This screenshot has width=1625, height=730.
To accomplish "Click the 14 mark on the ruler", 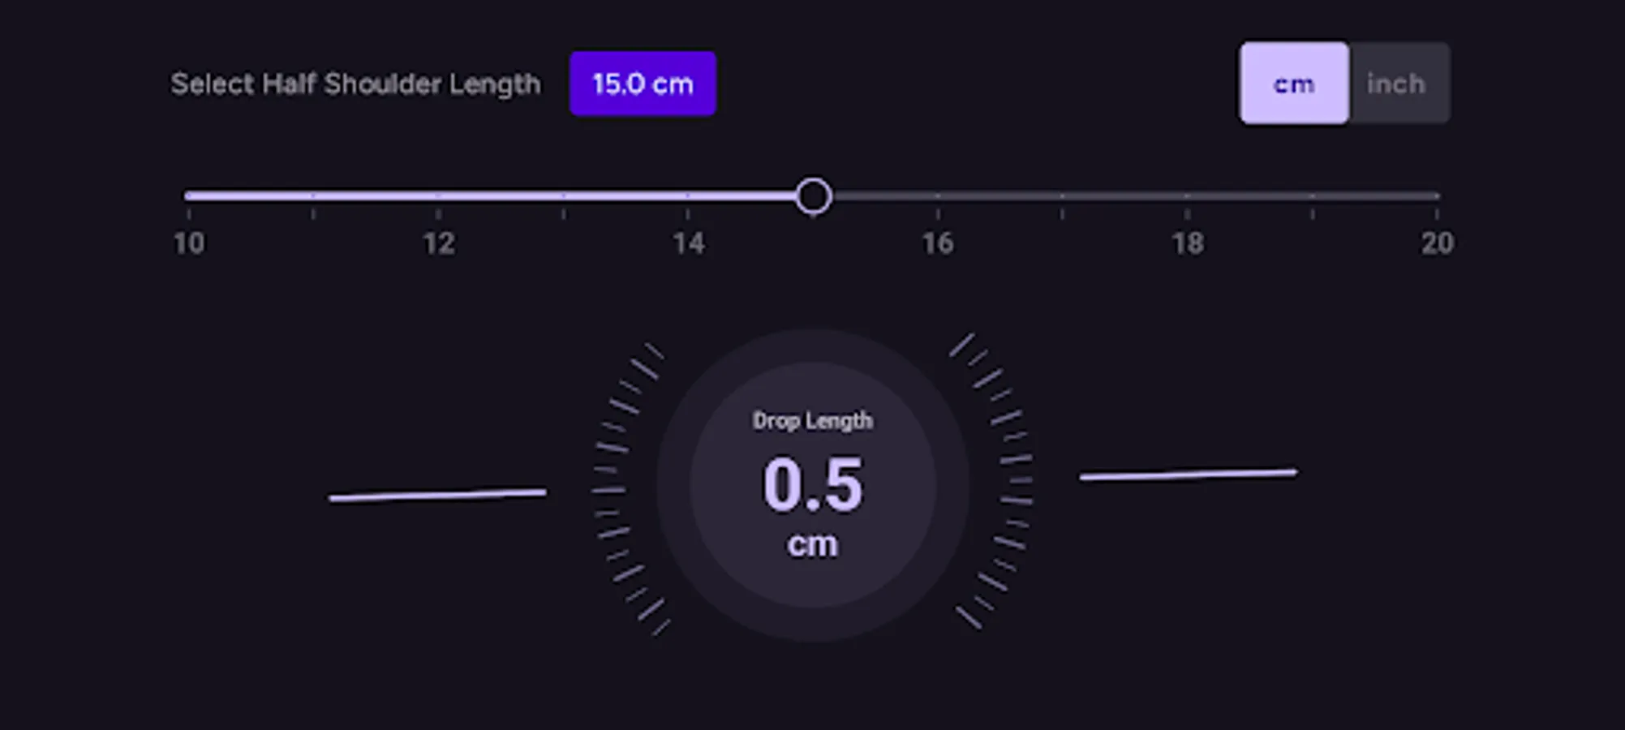I will (689, 242).
